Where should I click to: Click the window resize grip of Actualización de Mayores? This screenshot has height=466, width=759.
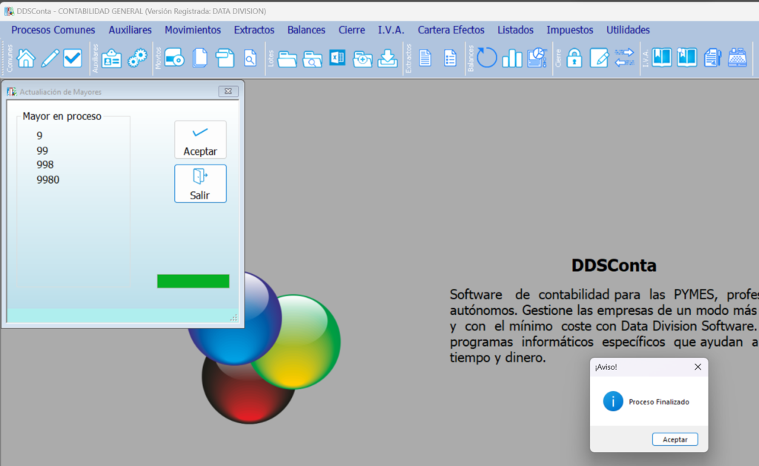click(233, 317)
